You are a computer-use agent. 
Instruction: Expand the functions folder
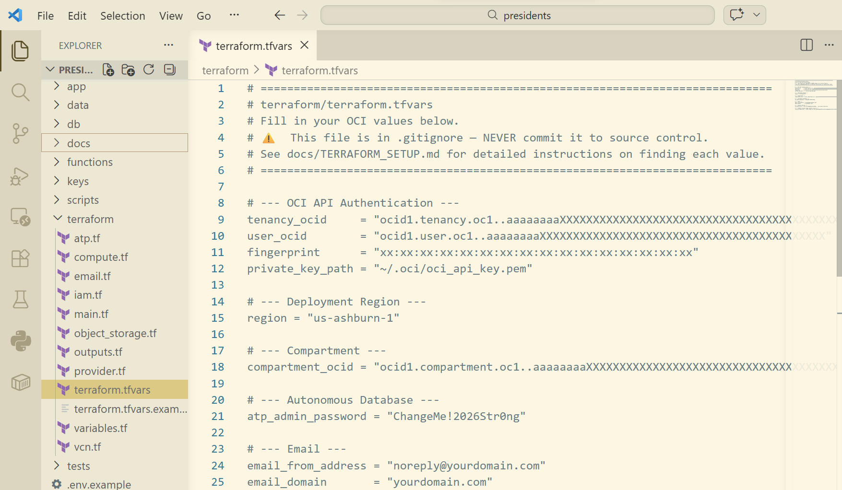90,162
